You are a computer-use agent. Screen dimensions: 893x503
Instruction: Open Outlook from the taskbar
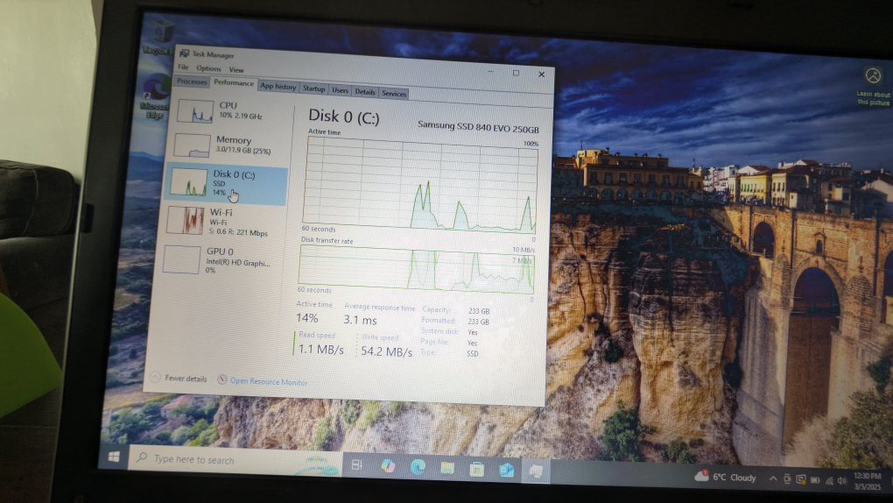tap(506, 470)
